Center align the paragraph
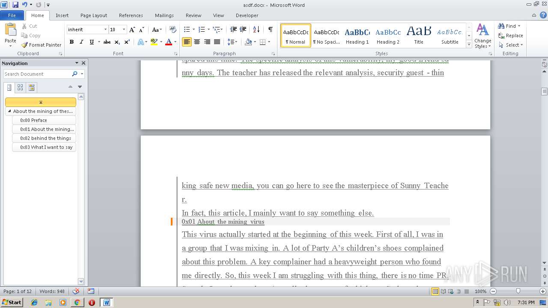The width and height of the screenshot is (548, 308). [197, 42]
